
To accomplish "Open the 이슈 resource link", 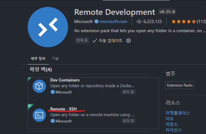I will coord(170,119).
